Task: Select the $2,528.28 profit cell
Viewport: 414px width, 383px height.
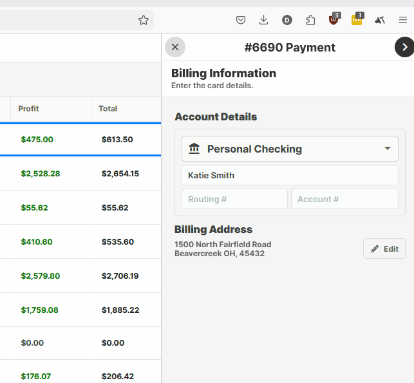Action: coord(41,173)
